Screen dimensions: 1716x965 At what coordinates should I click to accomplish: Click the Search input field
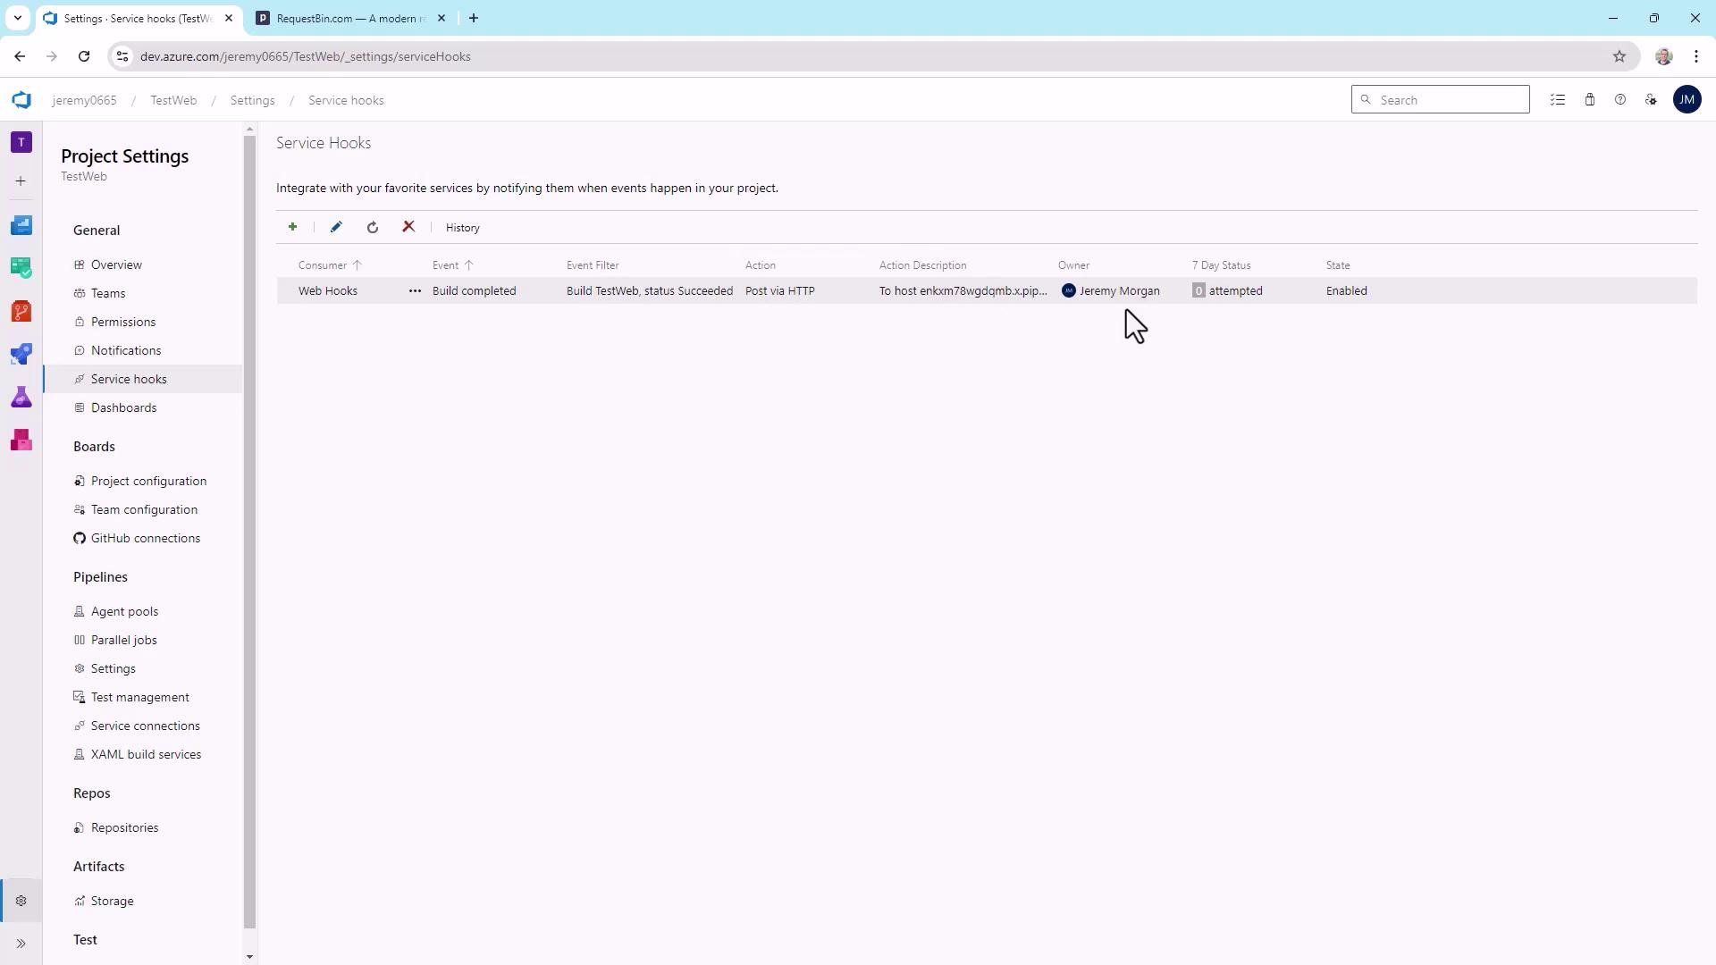click(x=1450, y=100)
